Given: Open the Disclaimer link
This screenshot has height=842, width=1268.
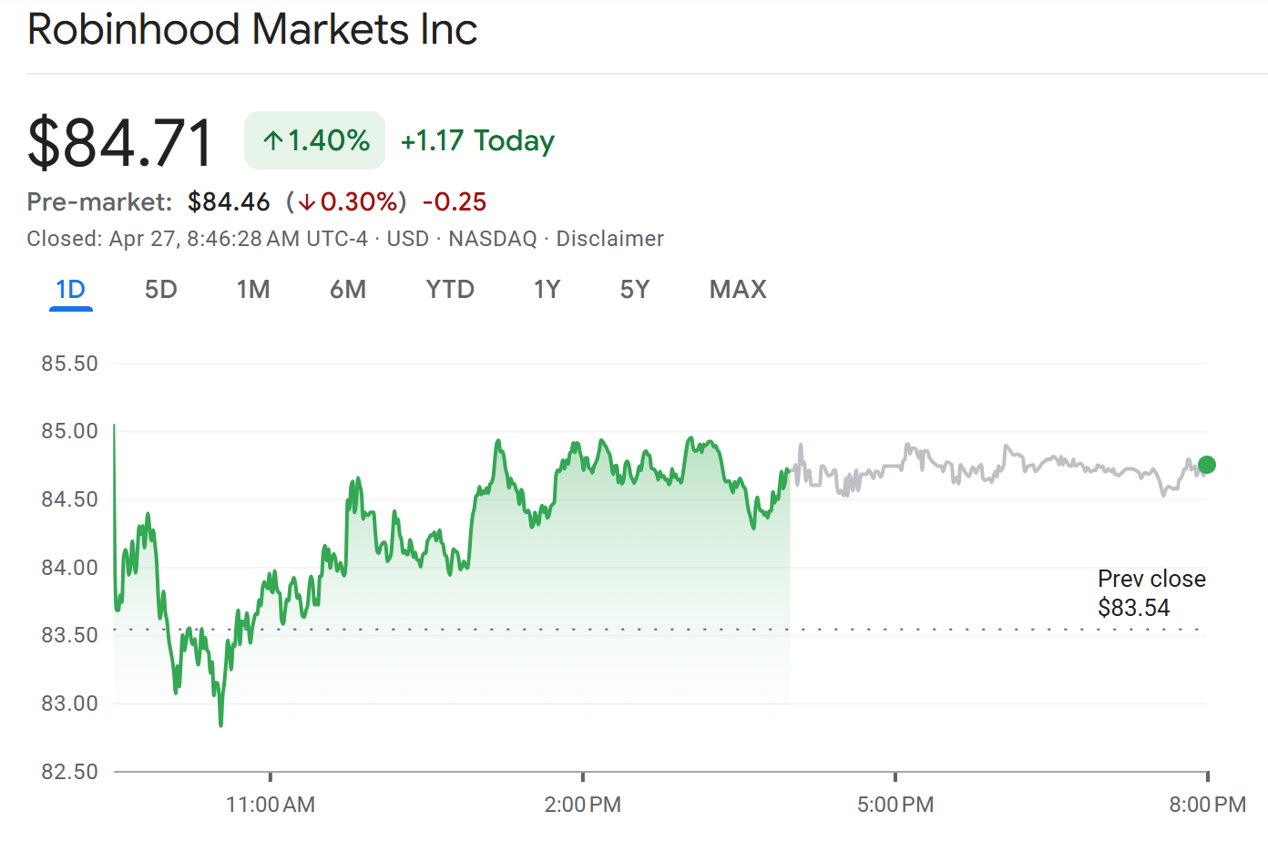Looking at the screenshot, I should [x=610, y=238].
